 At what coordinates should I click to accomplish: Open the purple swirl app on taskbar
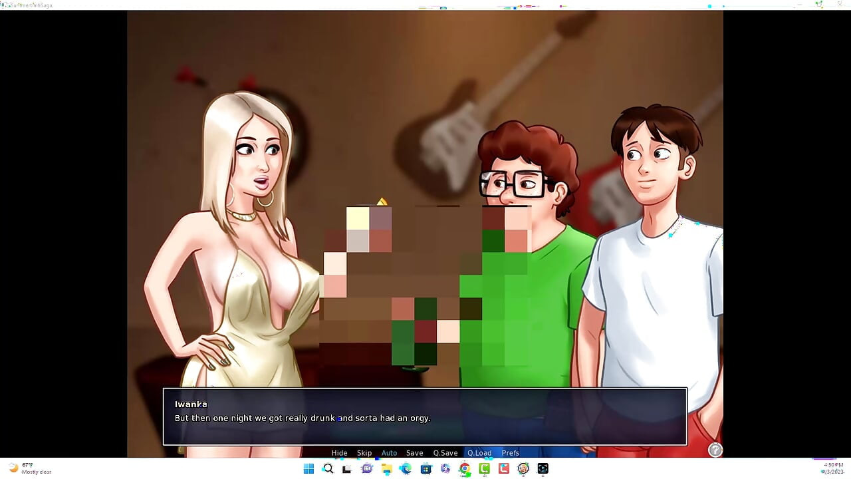445,469
